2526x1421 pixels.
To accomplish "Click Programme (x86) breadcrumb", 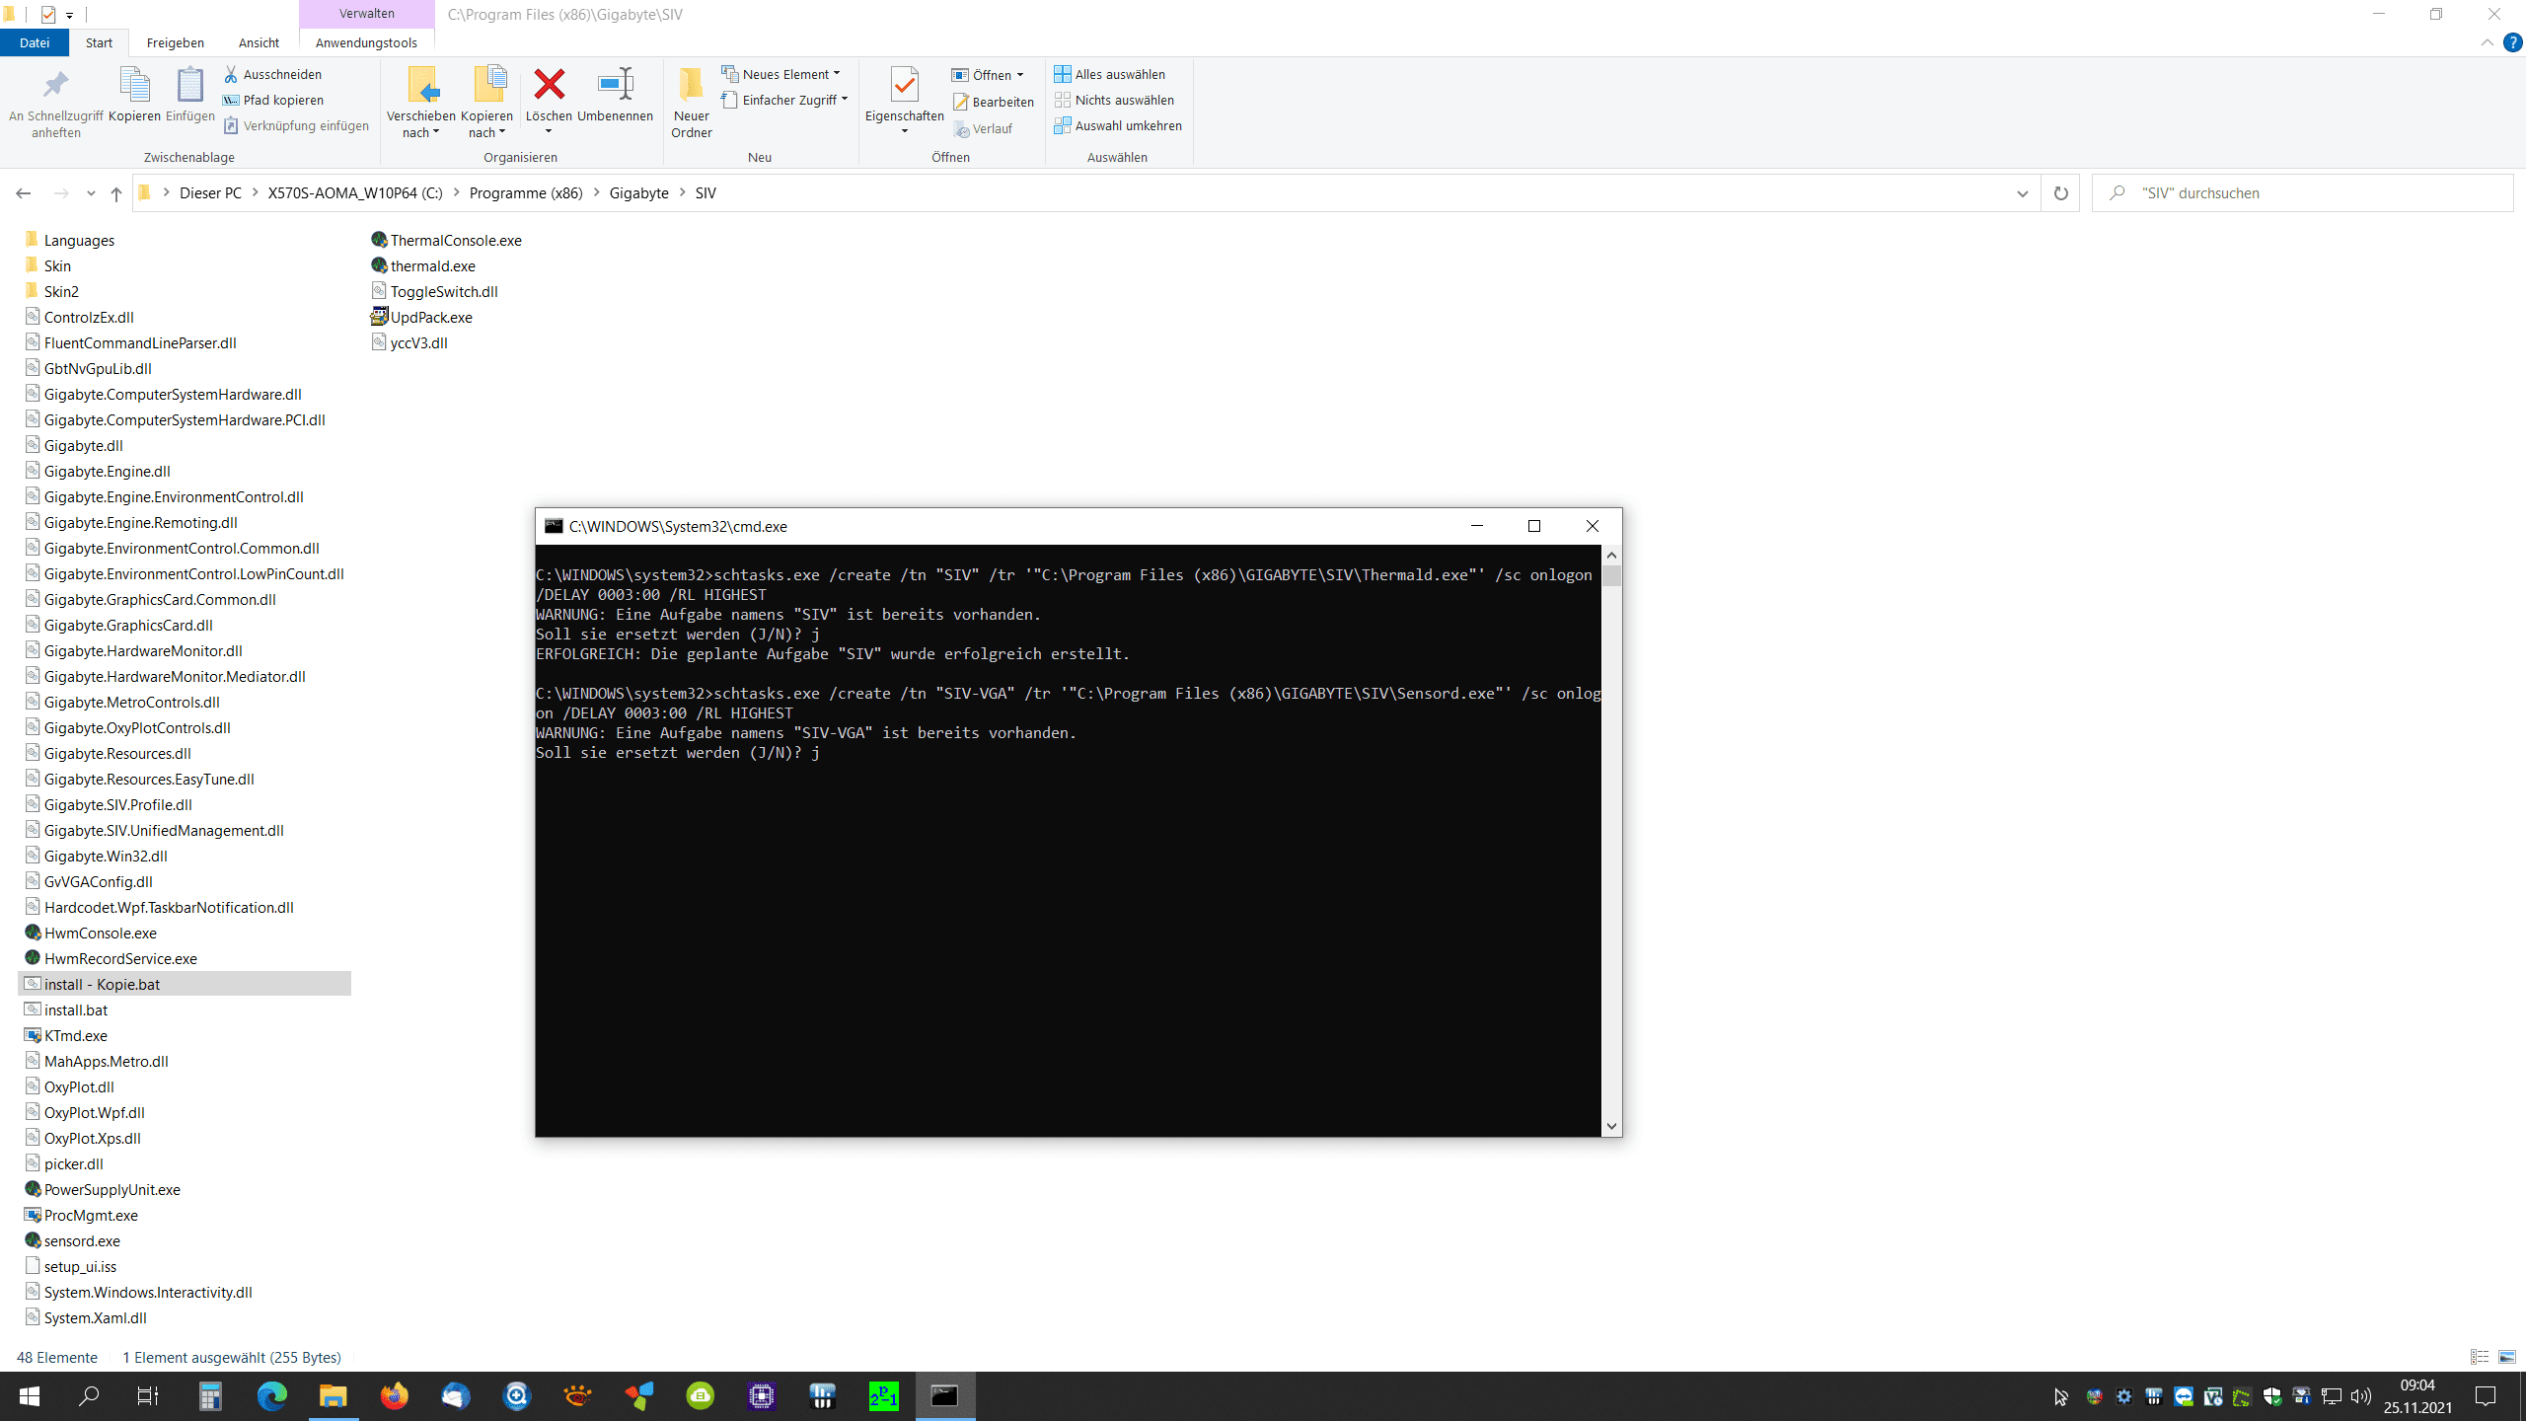I will tap(526, 193).
